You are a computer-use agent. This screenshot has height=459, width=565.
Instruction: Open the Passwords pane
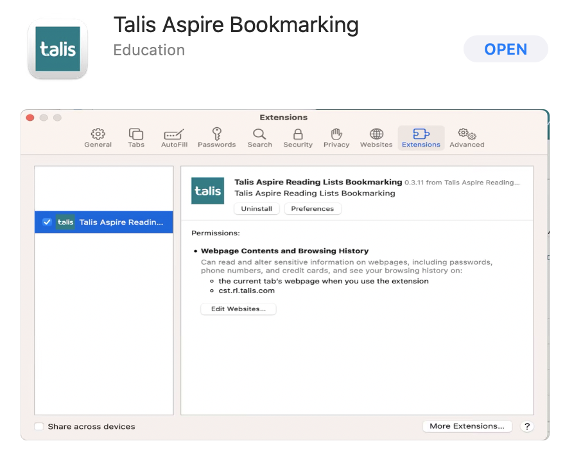(216, 135)
